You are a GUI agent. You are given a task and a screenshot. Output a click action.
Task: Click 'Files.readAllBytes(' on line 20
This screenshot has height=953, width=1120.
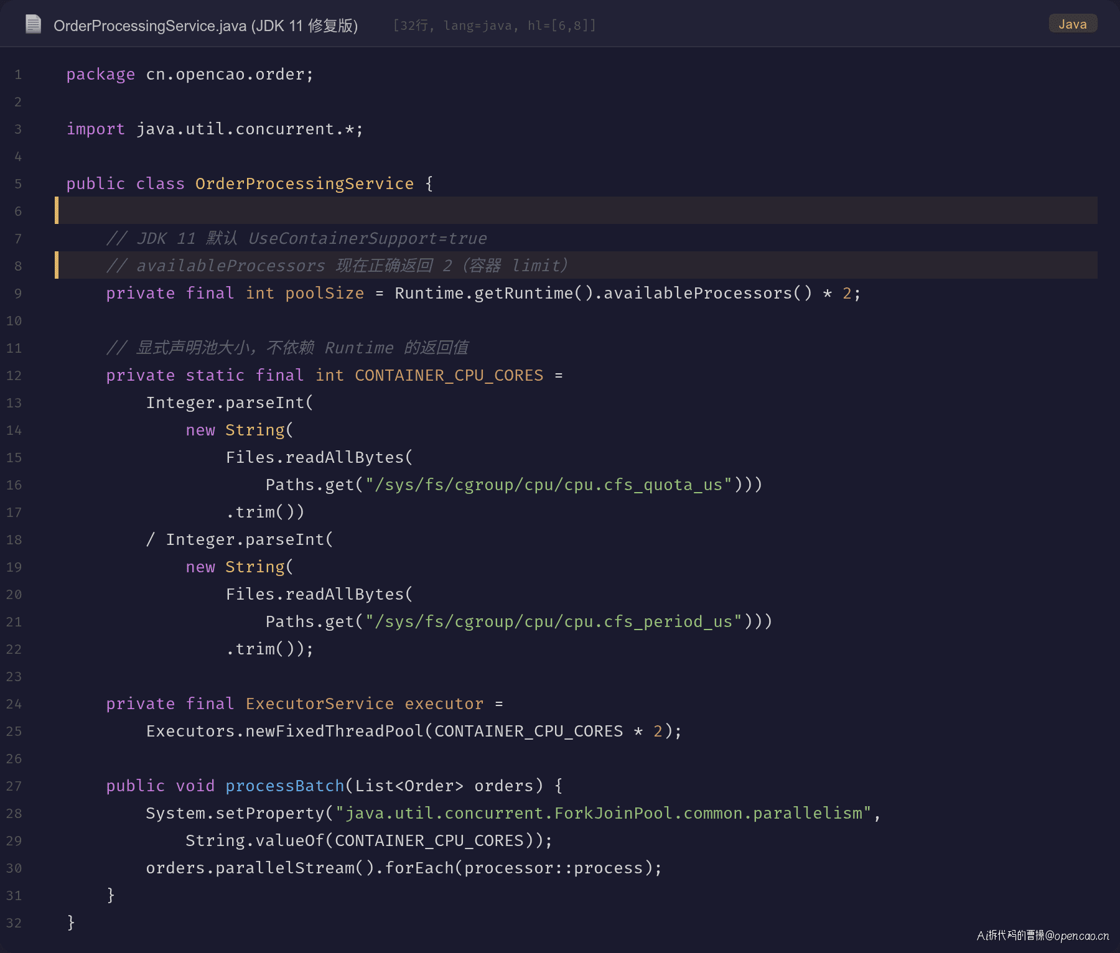(319, 595)
